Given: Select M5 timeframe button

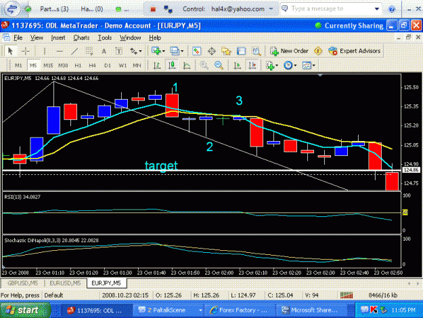Looking at the screenshot, I should coord(33,65).
